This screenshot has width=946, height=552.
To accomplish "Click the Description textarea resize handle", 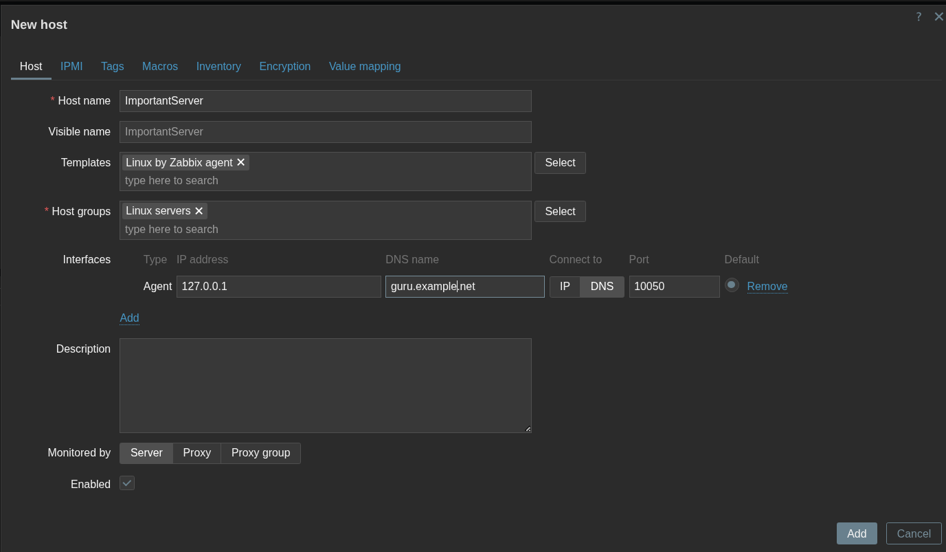I will [528, 429].
